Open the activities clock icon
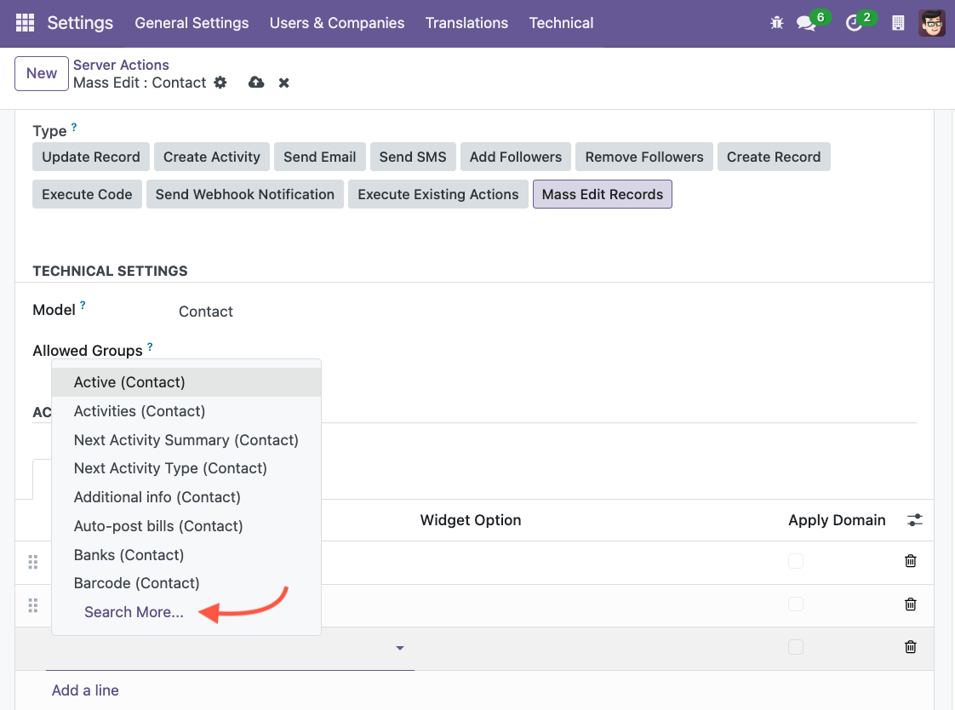The image size is (955, 710). tap(854, 23)
